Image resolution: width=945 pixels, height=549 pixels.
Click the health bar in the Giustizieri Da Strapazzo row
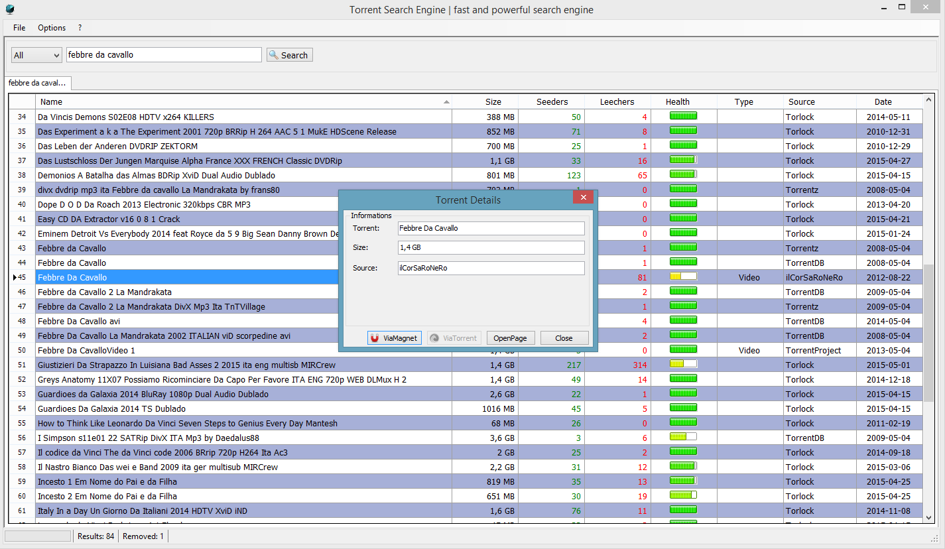[x=683, y=364]
